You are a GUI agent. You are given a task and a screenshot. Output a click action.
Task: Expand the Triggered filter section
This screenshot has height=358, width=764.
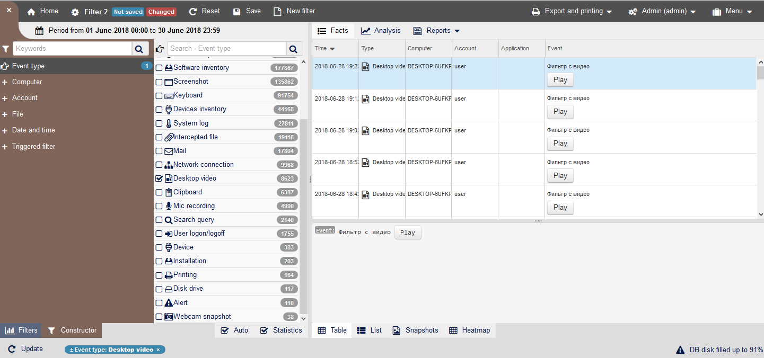(76, 147)
